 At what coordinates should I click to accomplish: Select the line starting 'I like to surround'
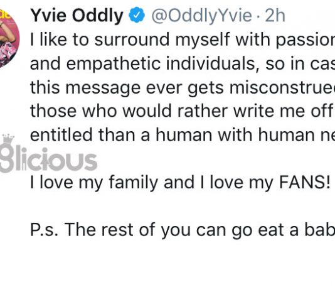tap(183, 40)
